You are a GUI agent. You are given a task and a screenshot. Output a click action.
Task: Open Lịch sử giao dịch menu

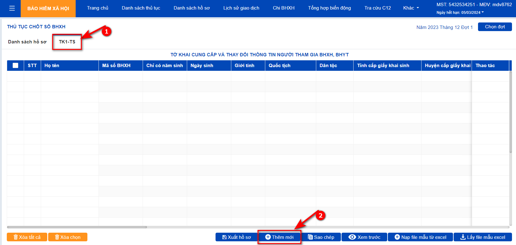click(241, 8)
